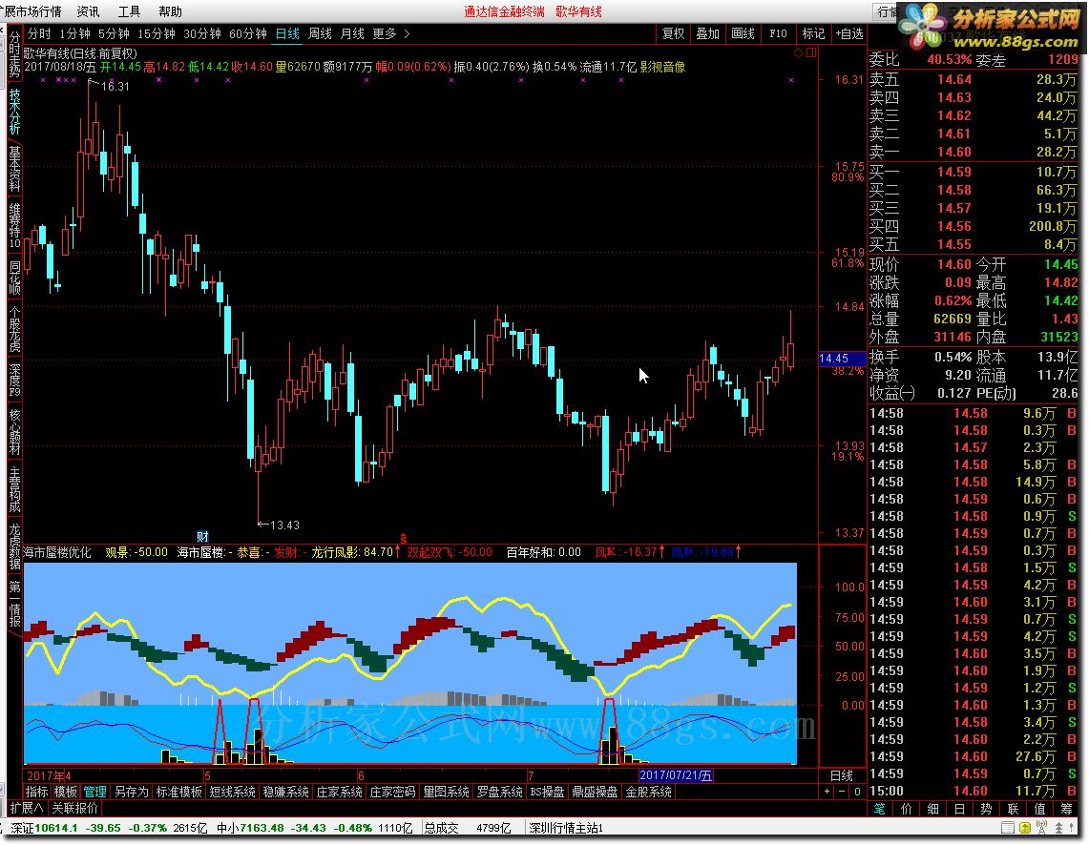Click the 另存为 save-as tab

point(131,792)
